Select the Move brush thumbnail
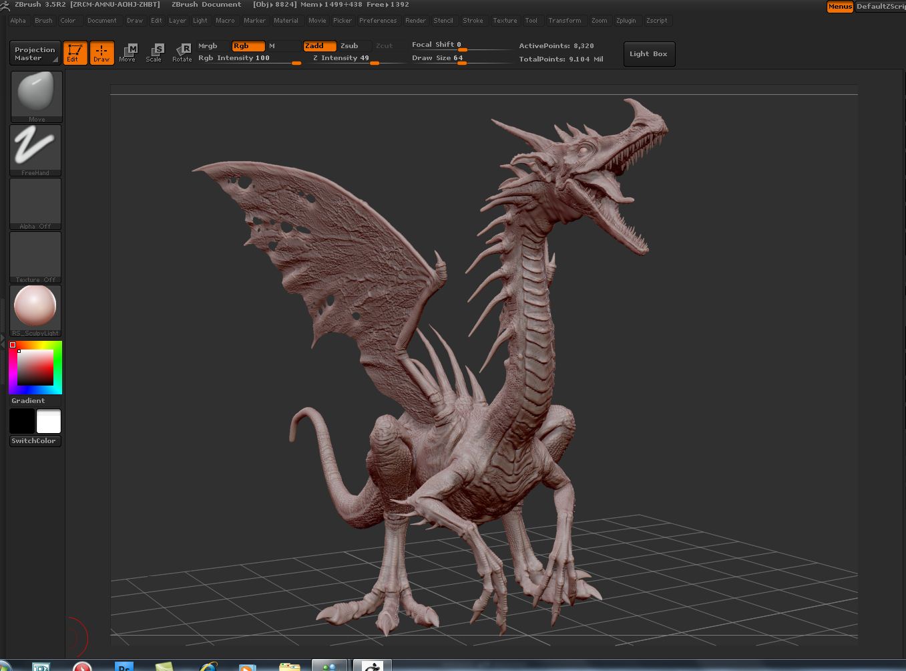 coord(37,96)
